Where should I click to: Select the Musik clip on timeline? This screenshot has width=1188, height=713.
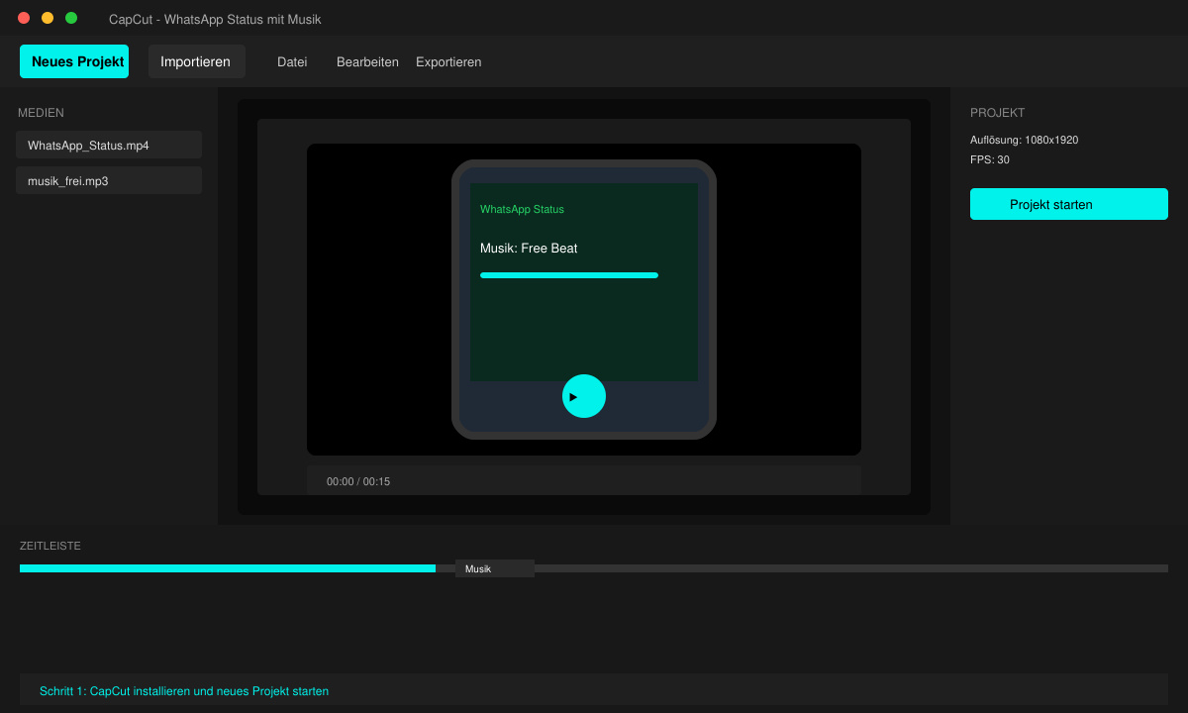pos(495,568)
